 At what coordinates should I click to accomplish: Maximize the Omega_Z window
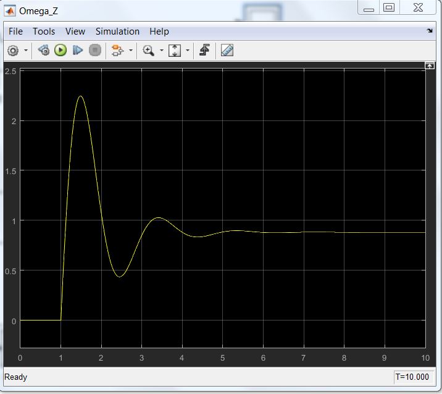click(389, 7)
